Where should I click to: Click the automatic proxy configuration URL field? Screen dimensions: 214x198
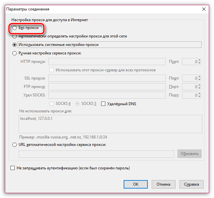pos(96,154)
